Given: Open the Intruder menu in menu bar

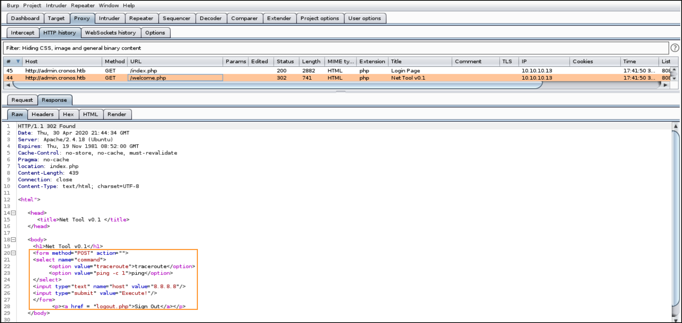Looking at the screenshot, I should (x=56, y=5).
